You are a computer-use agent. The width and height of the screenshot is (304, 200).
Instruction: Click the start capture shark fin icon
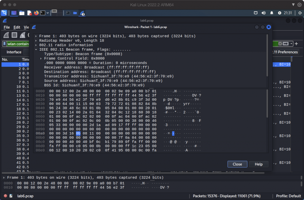coord(6,35)
